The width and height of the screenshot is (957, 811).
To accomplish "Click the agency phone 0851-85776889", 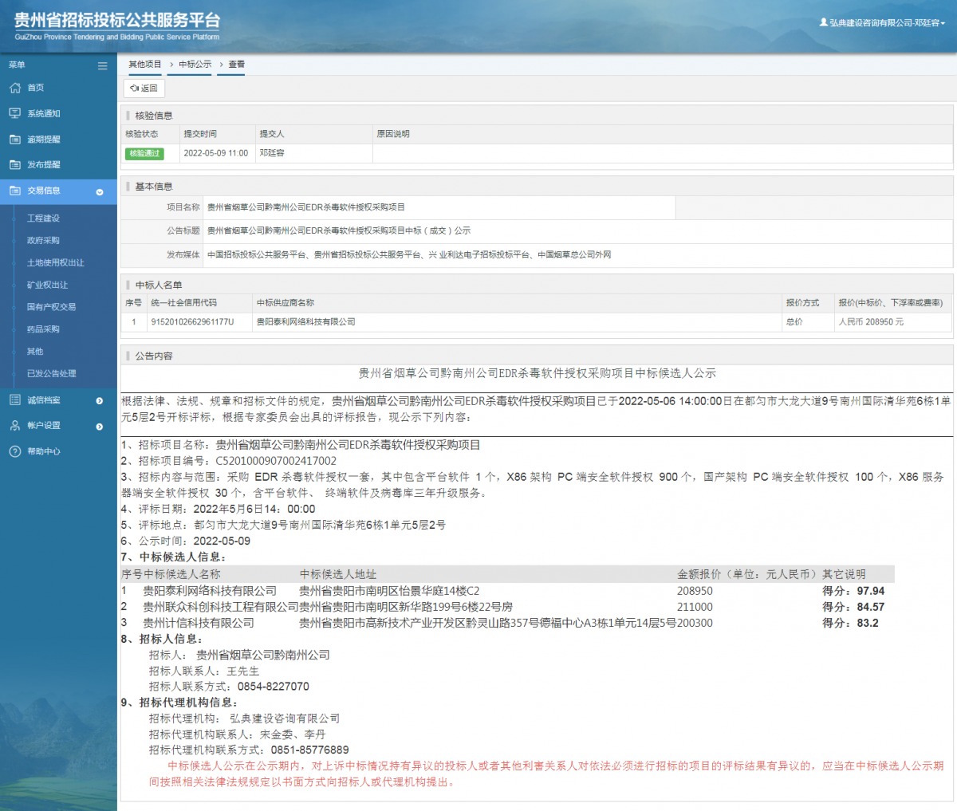I will tap(309, 750).
